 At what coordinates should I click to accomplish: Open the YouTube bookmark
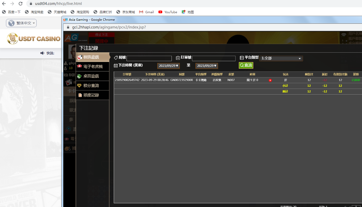(168, 12)
